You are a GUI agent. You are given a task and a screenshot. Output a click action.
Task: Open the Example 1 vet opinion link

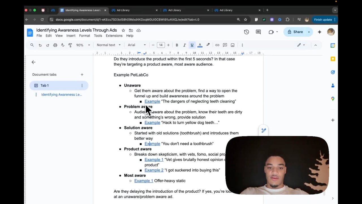tap(154, 160)
